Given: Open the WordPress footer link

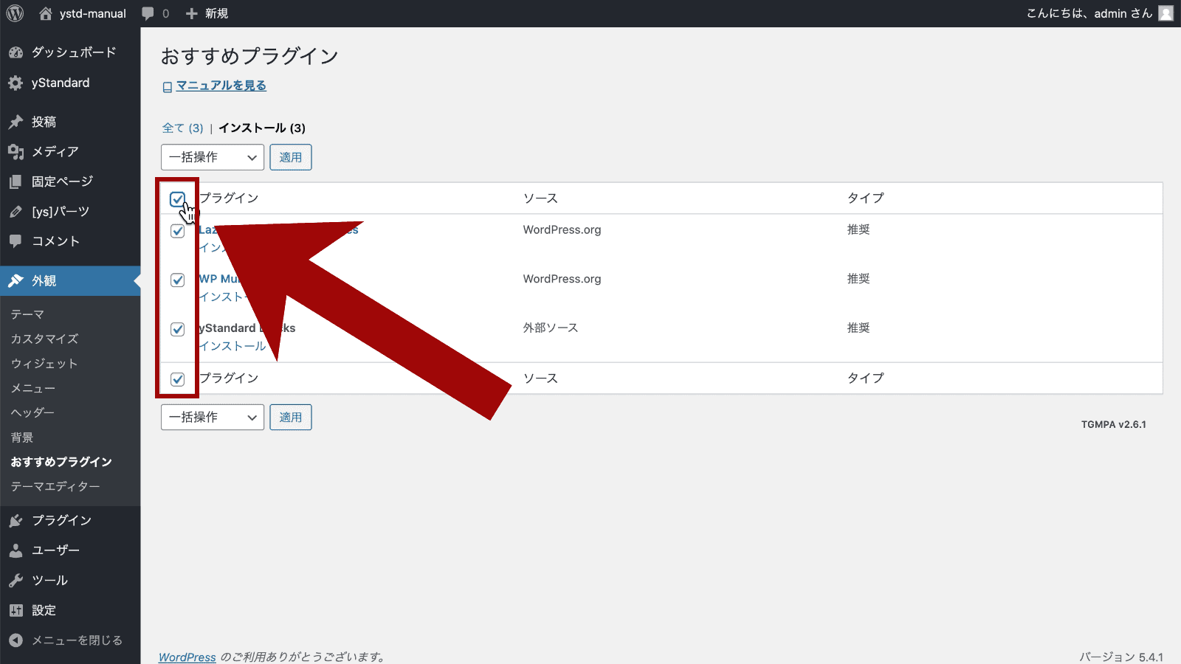Looking at the screenshot, I should tap(187, 657).
